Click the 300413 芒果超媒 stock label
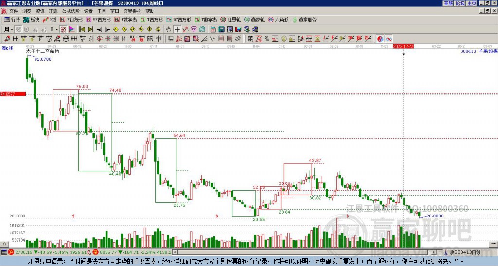 coord(479,51)
